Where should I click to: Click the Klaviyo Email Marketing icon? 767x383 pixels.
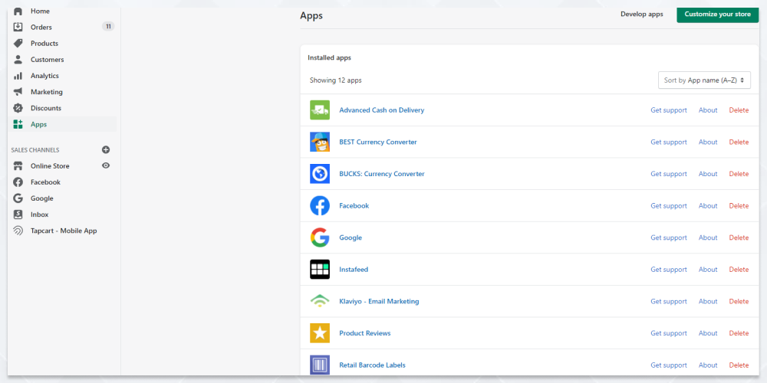pos(319,301)
